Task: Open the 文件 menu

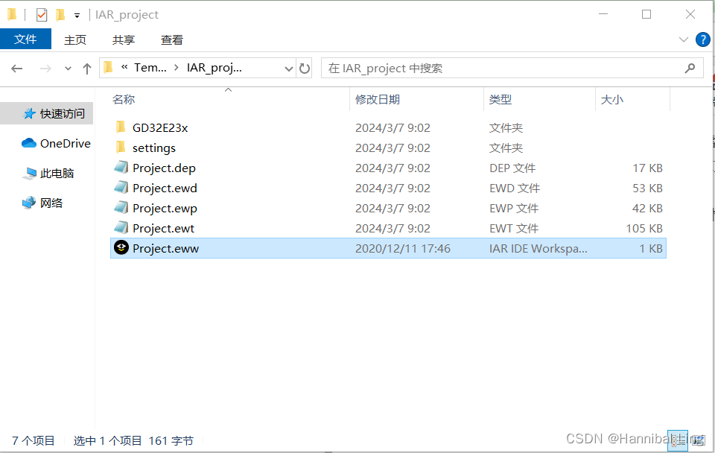Action: pyautogui.click(x=25, y=39)
